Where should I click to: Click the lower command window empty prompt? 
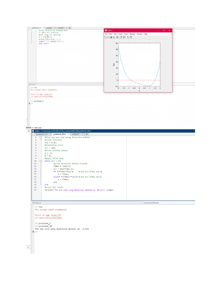(37, 232)
